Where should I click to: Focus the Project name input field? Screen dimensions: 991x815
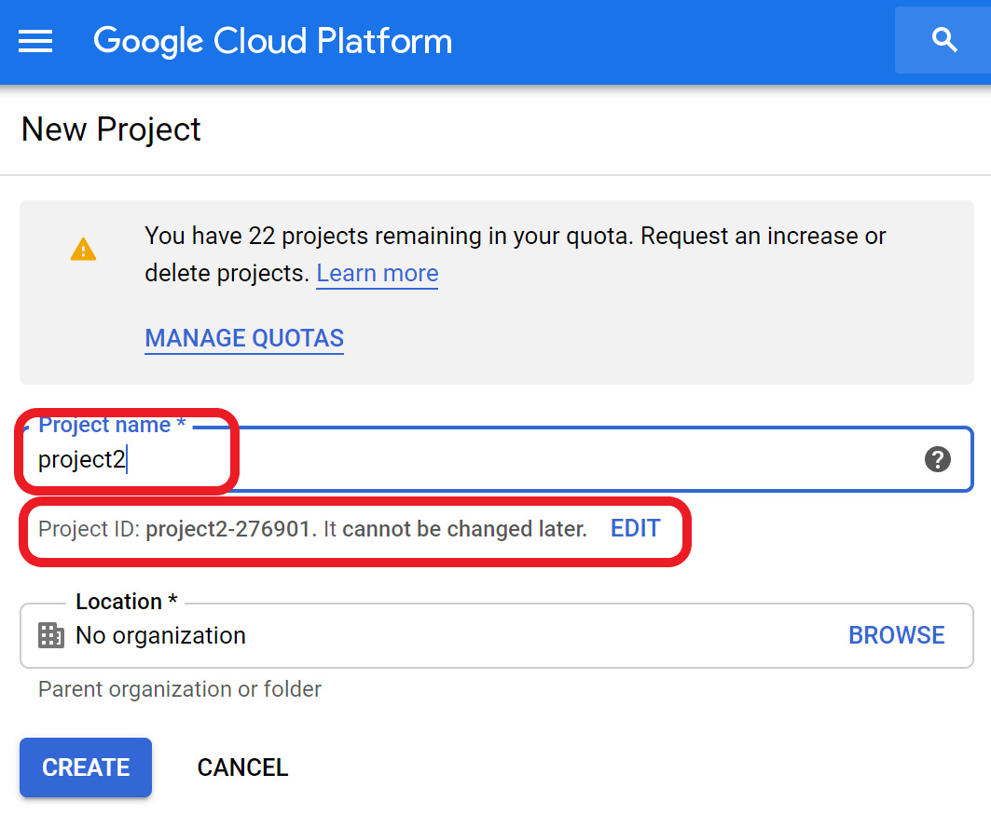(497, 459)
